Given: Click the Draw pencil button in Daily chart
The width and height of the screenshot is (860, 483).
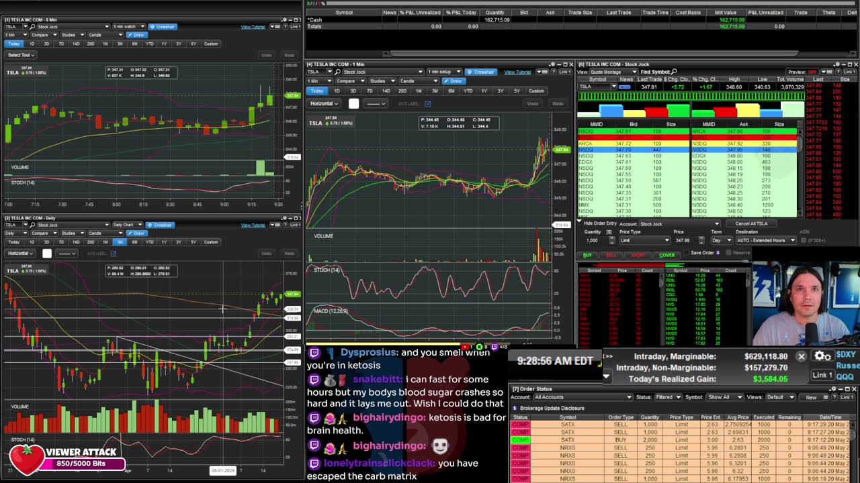Looking at the screenshot, I should pos(137,233).
